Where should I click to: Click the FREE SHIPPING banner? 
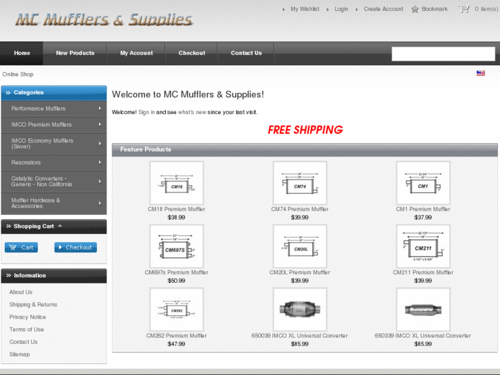tap(305, 129)
